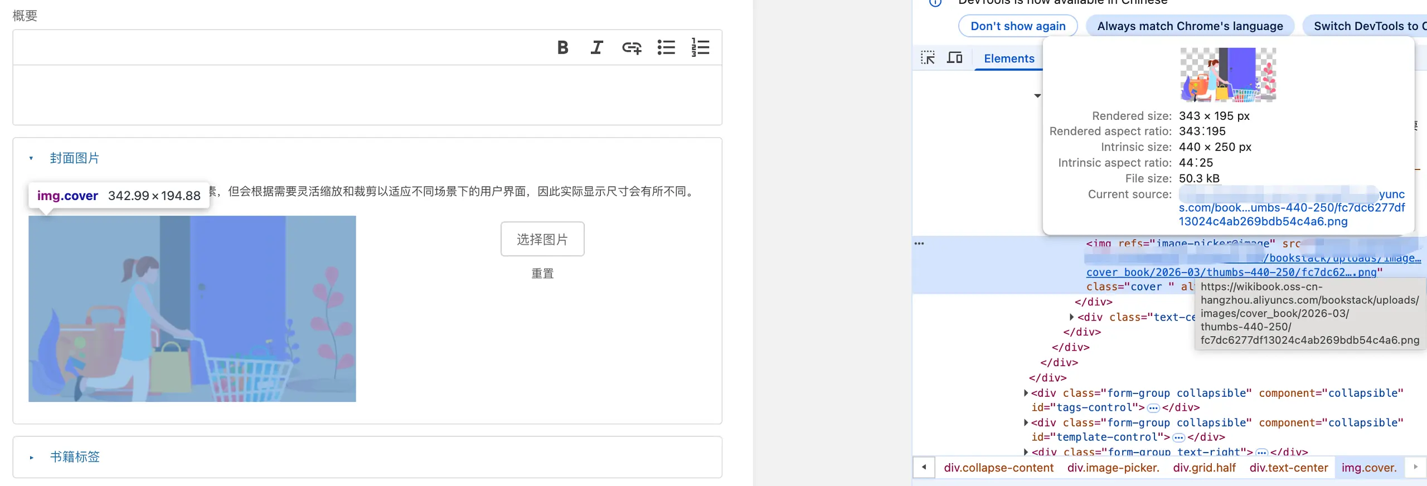Click inside the 概要 summary text area
The image size is (1427, 486).
367,95
